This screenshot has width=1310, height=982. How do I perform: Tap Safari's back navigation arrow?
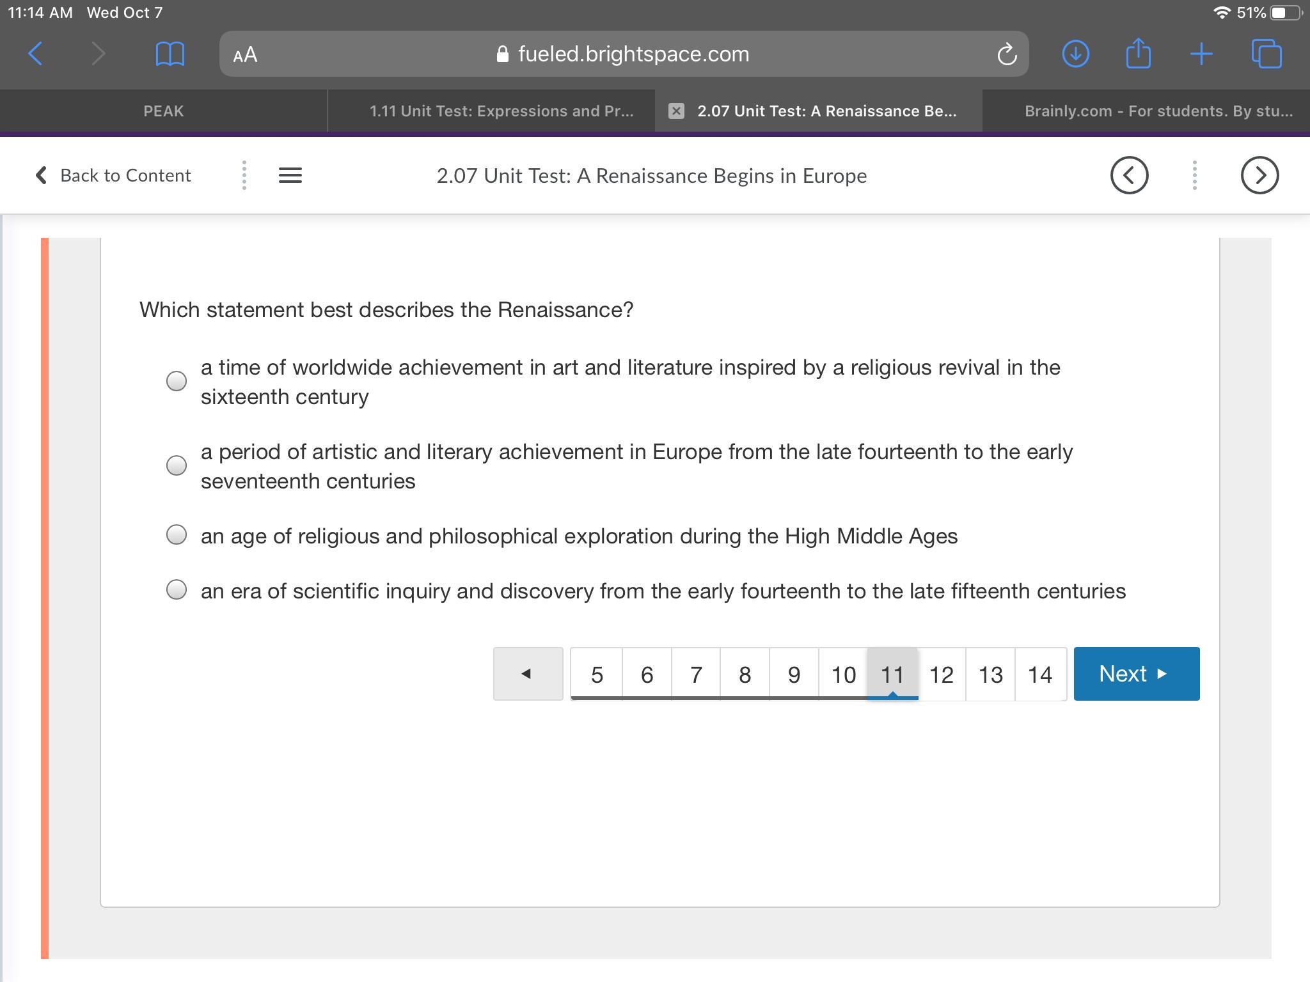click(x=36, y=54)
